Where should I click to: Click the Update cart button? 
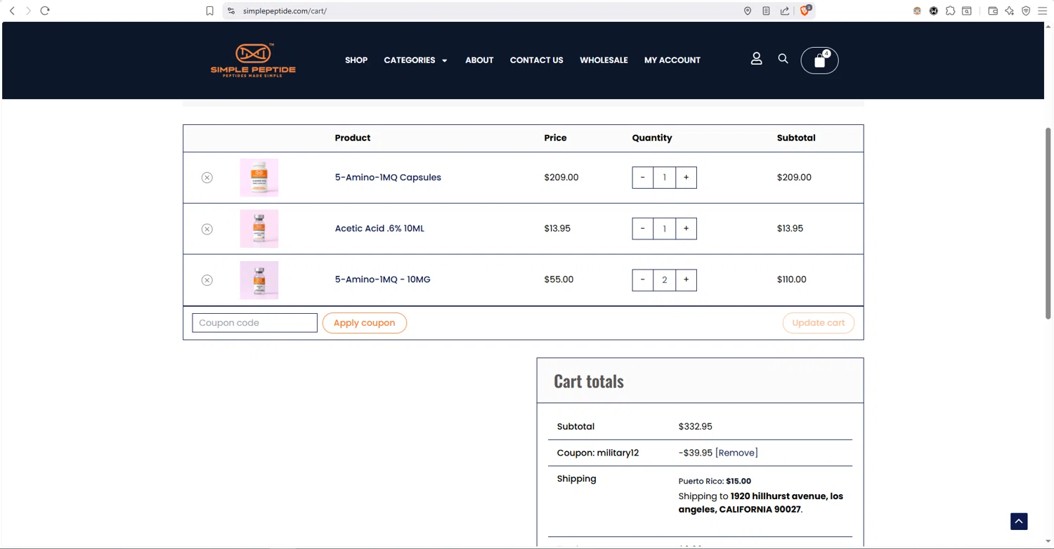click(819, 323)
